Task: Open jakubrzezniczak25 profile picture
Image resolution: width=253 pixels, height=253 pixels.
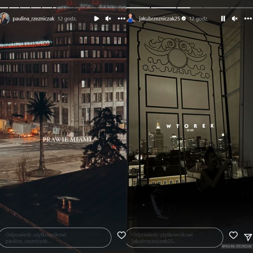Action: pyautogui.click(x=131, y=18)
